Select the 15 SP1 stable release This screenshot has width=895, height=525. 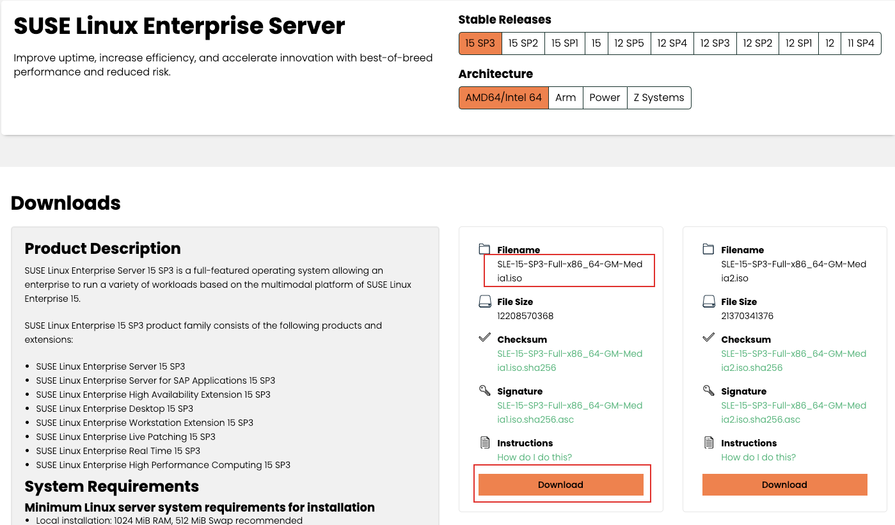565,43
